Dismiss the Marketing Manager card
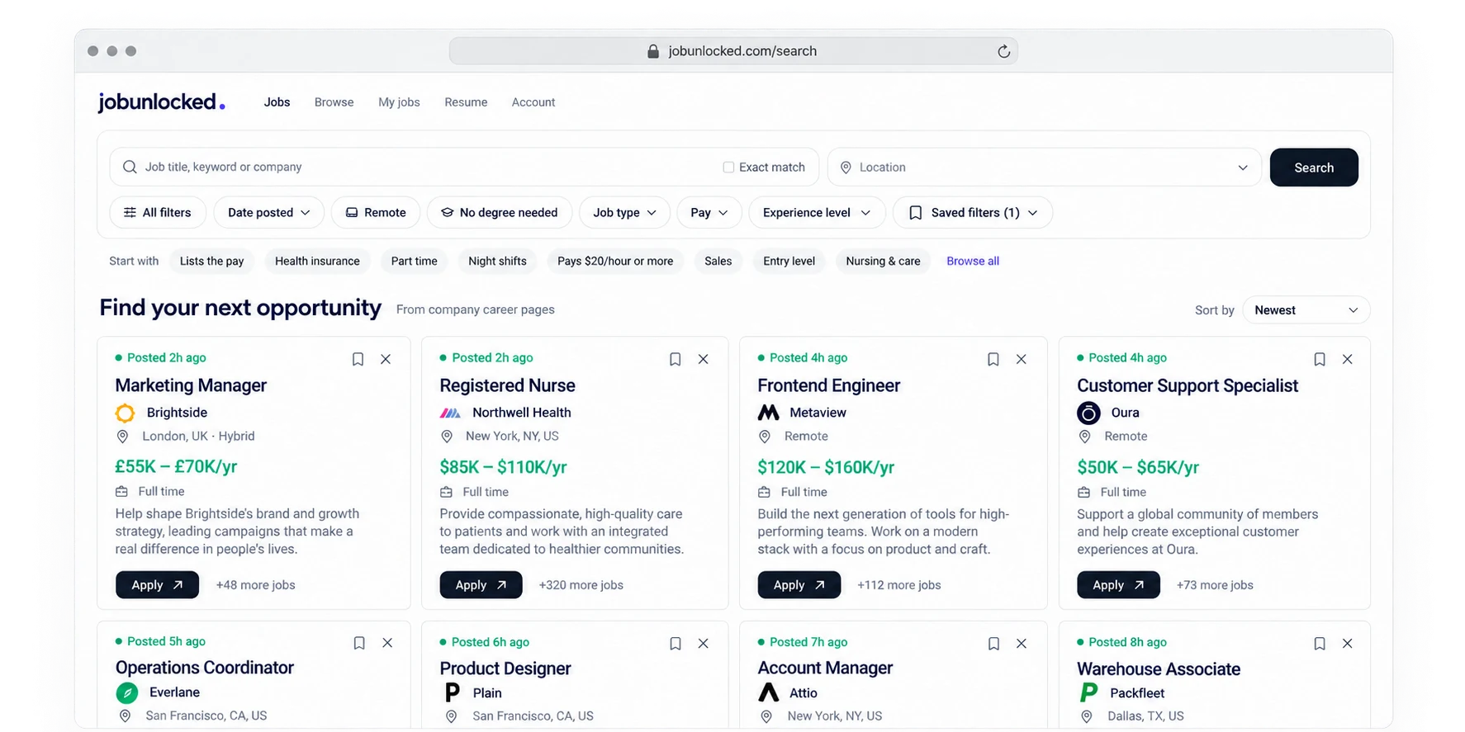Viewport: 1465px width, 732px height. pos(386,359)
